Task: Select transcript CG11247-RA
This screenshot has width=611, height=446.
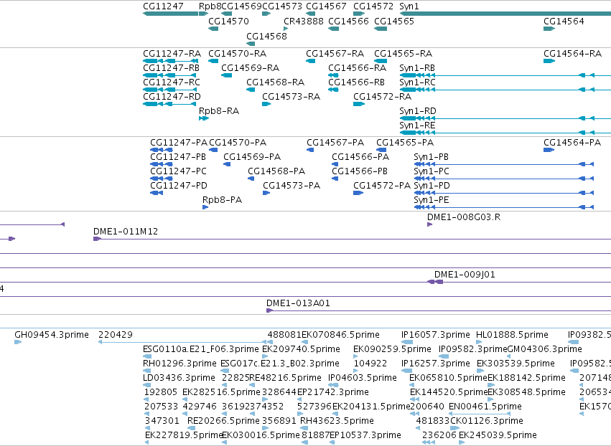Action: [x=172, y=53]
